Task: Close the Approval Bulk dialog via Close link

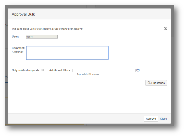Action: coord(163,119)
